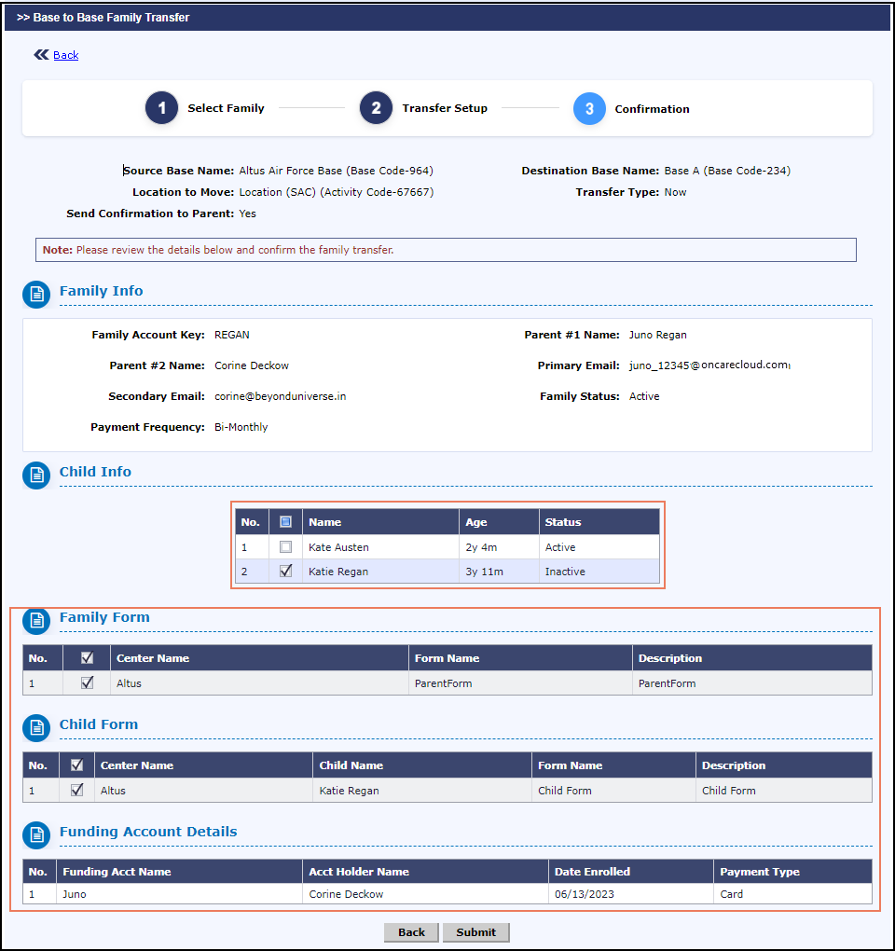Click the Status column header
Image resolution: width=895 pixels, height=951 pixels.
coord(599,522)
